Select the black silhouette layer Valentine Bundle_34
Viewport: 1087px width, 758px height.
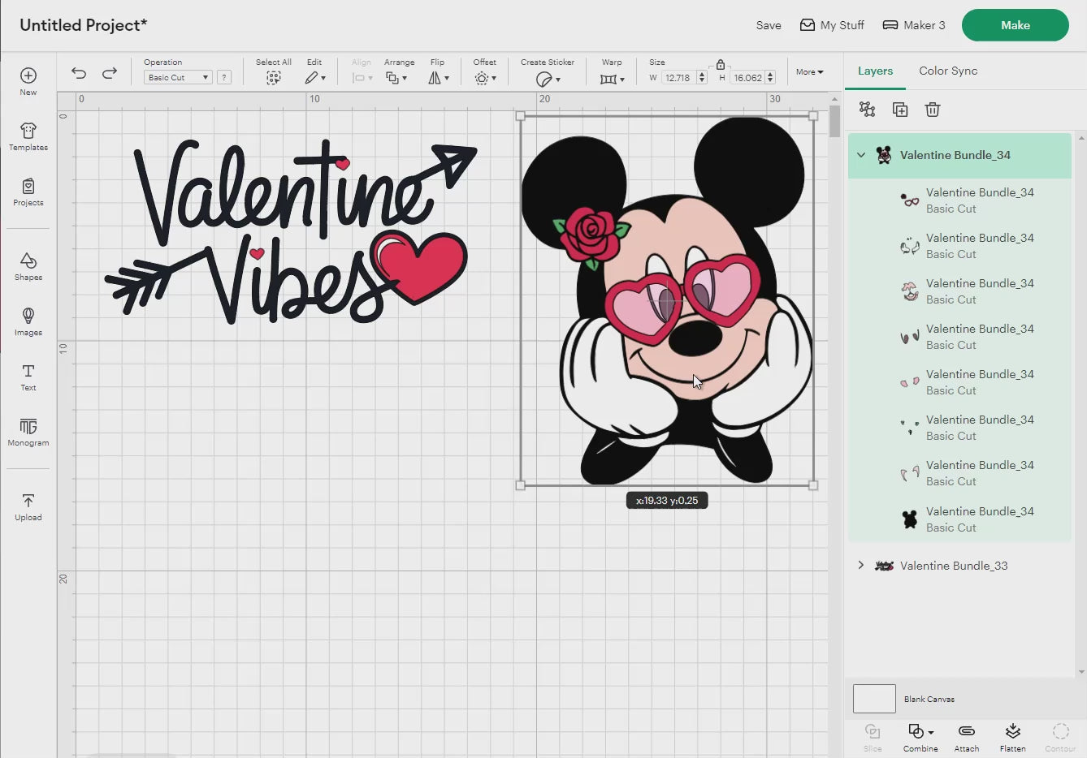pyautogui.click(x=960, y=519)
